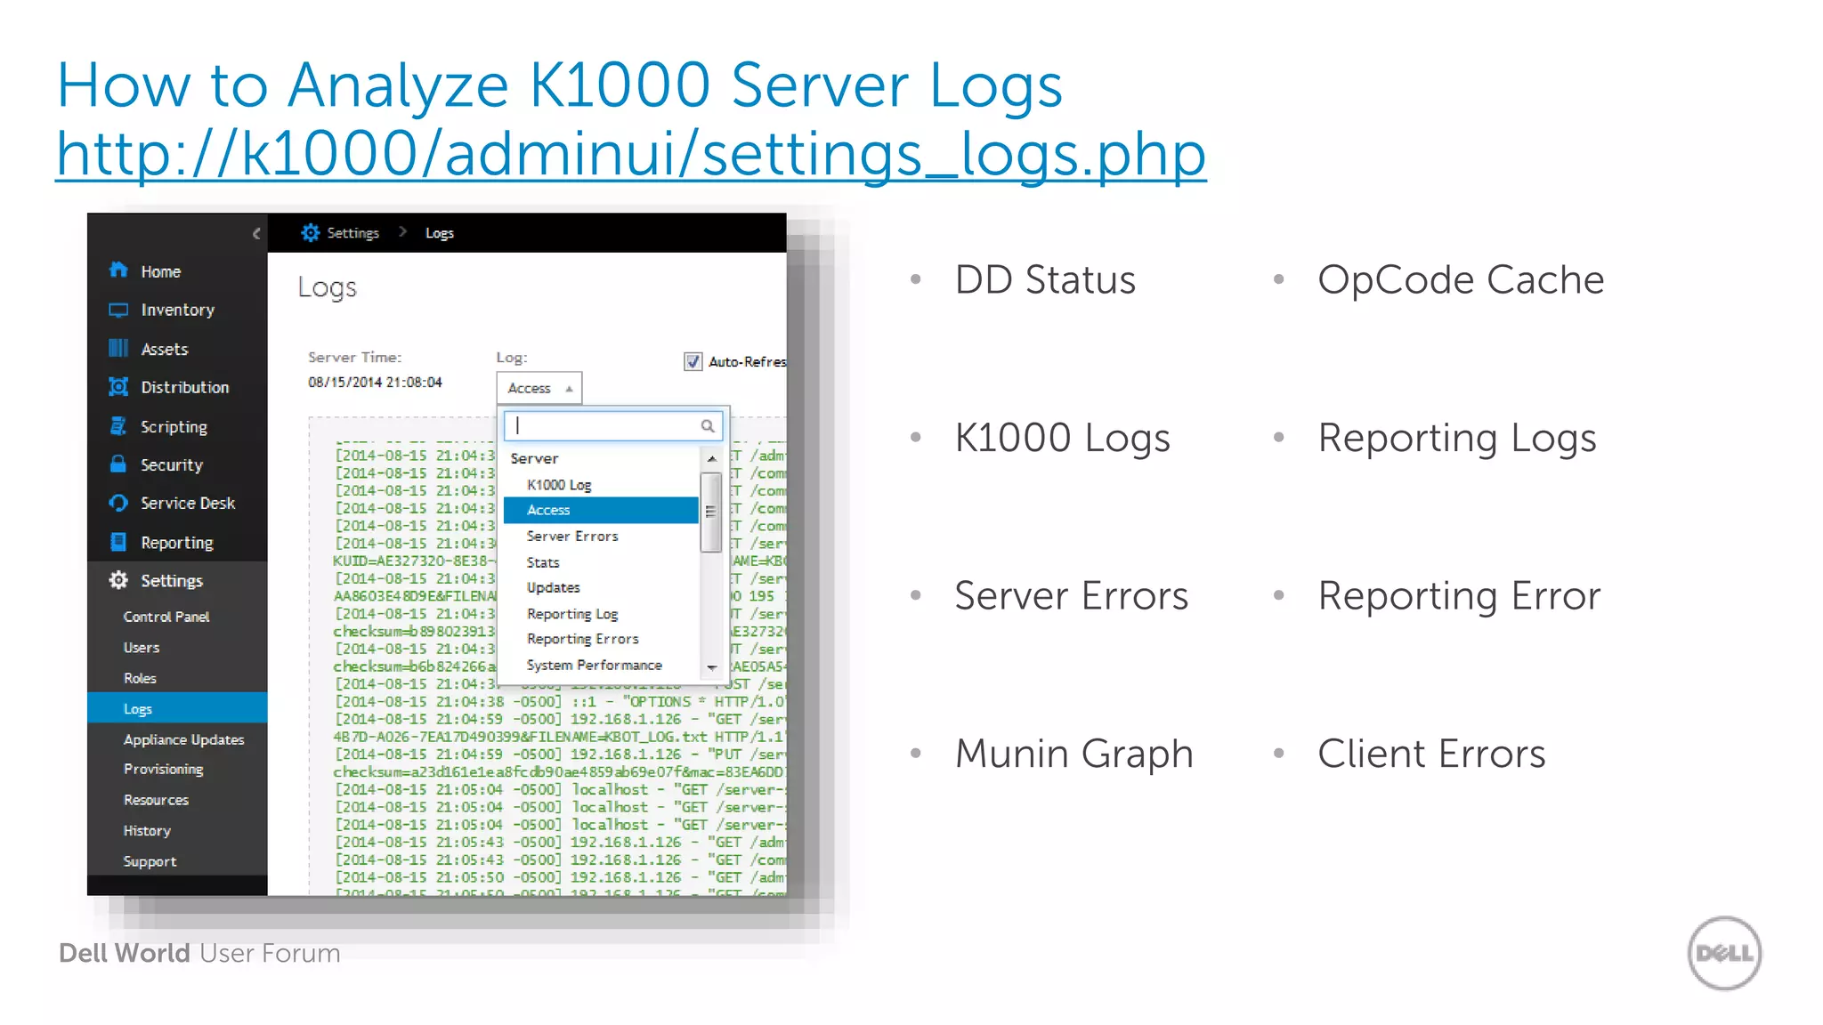The height and width of the screenshot is (1025, 1823).
Task: Open Roles under Settings
Action: (x=140, y=678)
